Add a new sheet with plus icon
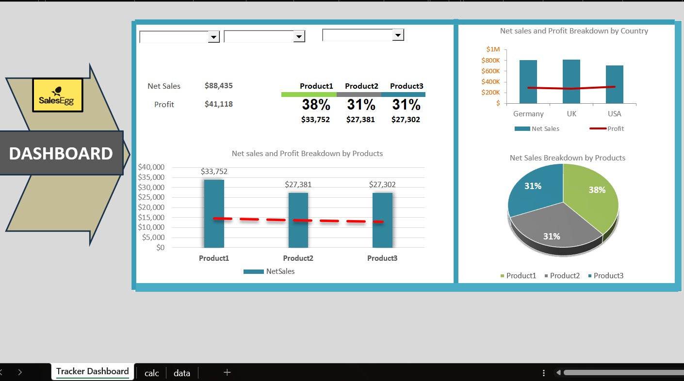684x381 pixels. click(227, 372)
